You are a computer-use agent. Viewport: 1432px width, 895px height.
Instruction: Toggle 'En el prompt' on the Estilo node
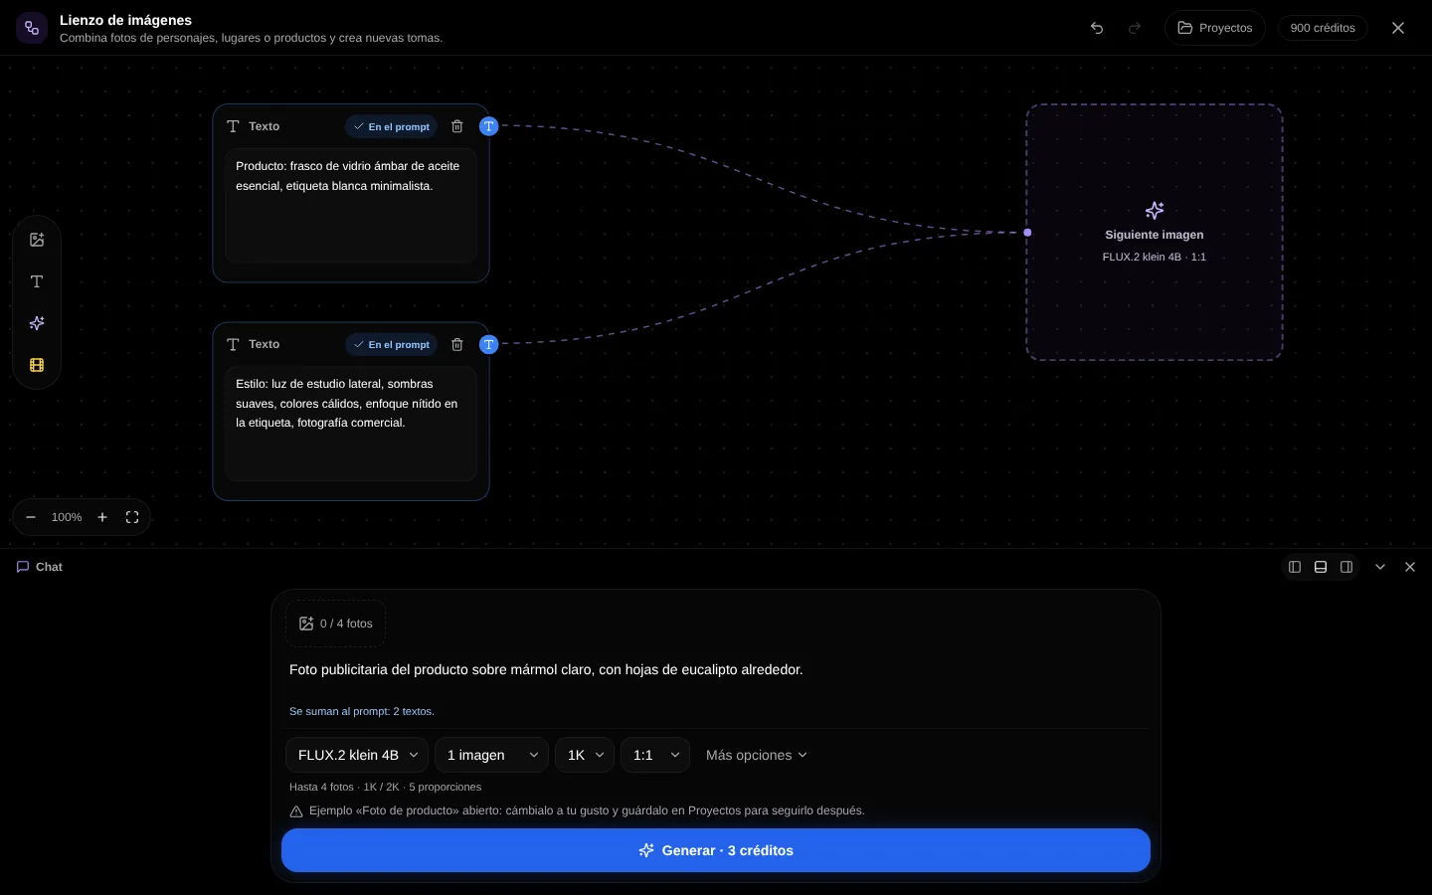pos(392,344)
